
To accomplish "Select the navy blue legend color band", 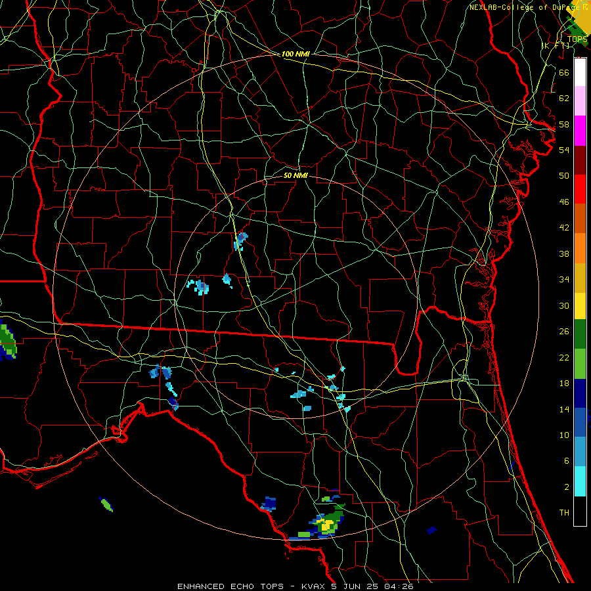I will (x=580, y=393).
